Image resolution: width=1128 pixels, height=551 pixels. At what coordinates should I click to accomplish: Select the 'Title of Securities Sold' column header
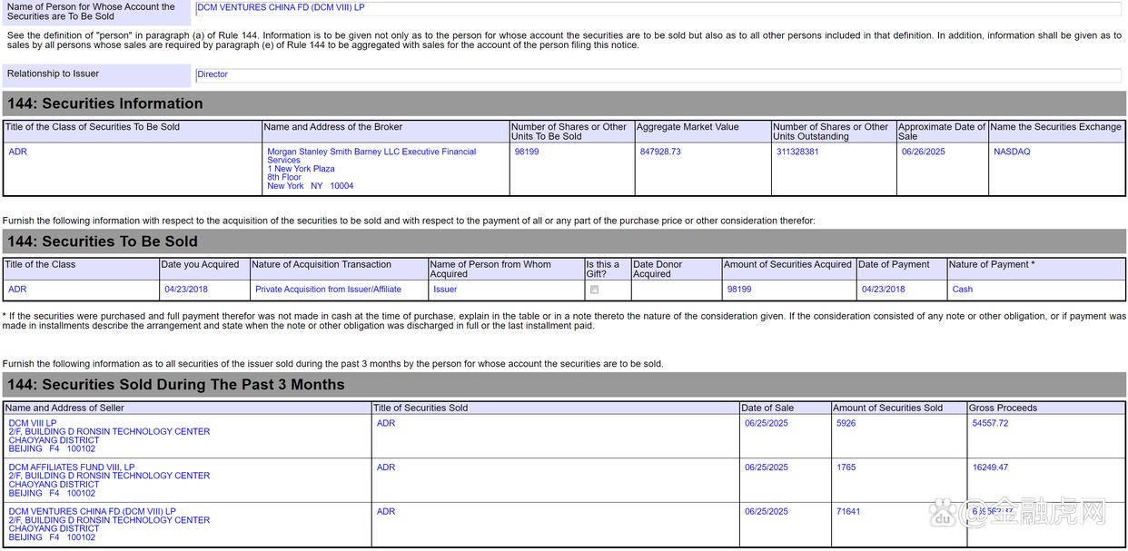pyautogui.click(x=421, y=408)
